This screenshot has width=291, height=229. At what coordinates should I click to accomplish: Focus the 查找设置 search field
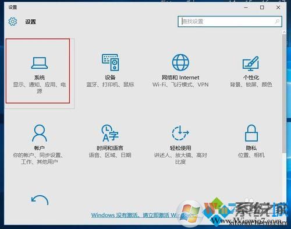(x=230, y=22)
